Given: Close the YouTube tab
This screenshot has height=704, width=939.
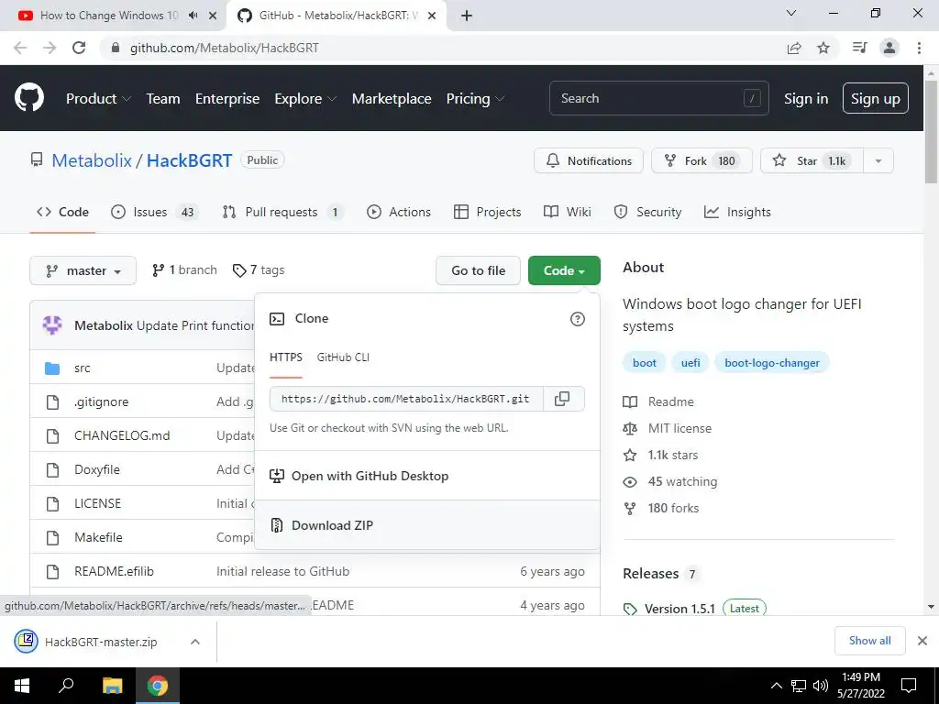Looking at the screenshot, I should tap(213, 16).
